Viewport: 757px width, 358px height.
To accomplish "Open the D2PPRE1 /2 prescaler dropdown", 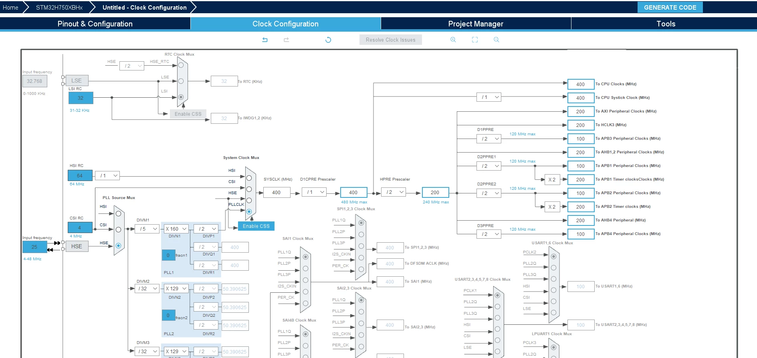I will click(489, 166).
